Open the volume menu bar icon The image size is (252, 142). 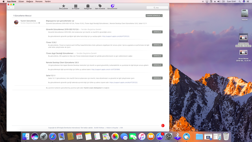(x=219, y=2)
